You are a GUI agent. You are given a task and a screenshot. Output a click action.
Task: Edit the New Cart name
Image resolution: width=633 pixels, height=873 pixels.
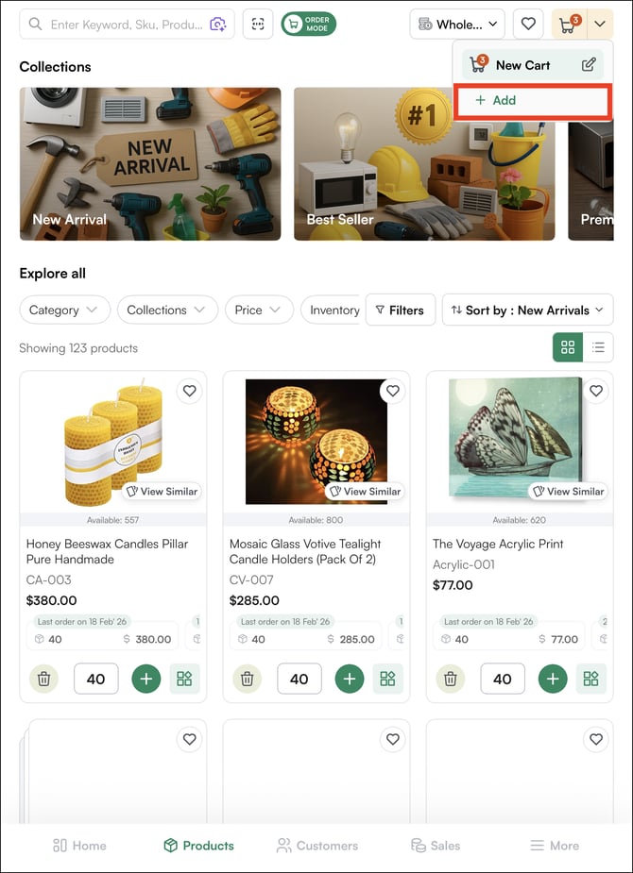point(589,65)
